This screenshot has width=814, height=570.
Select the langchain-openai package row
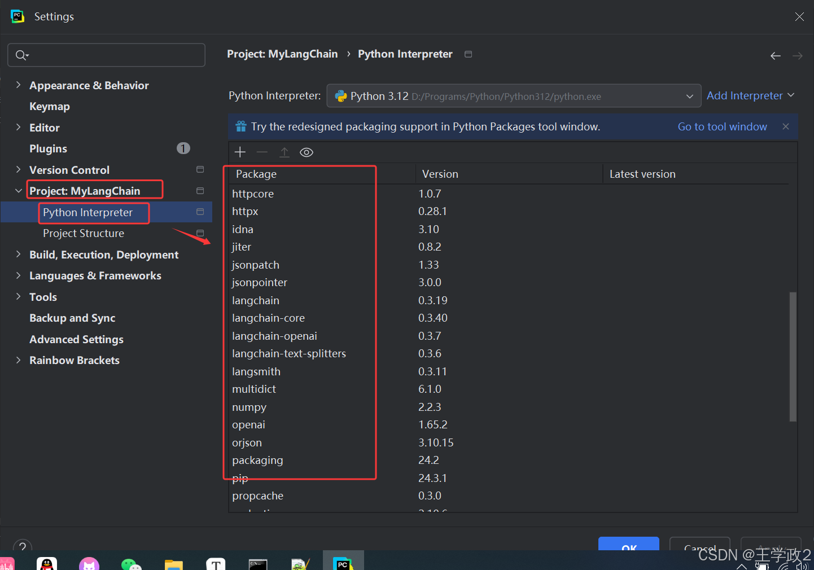coord(509,336)
